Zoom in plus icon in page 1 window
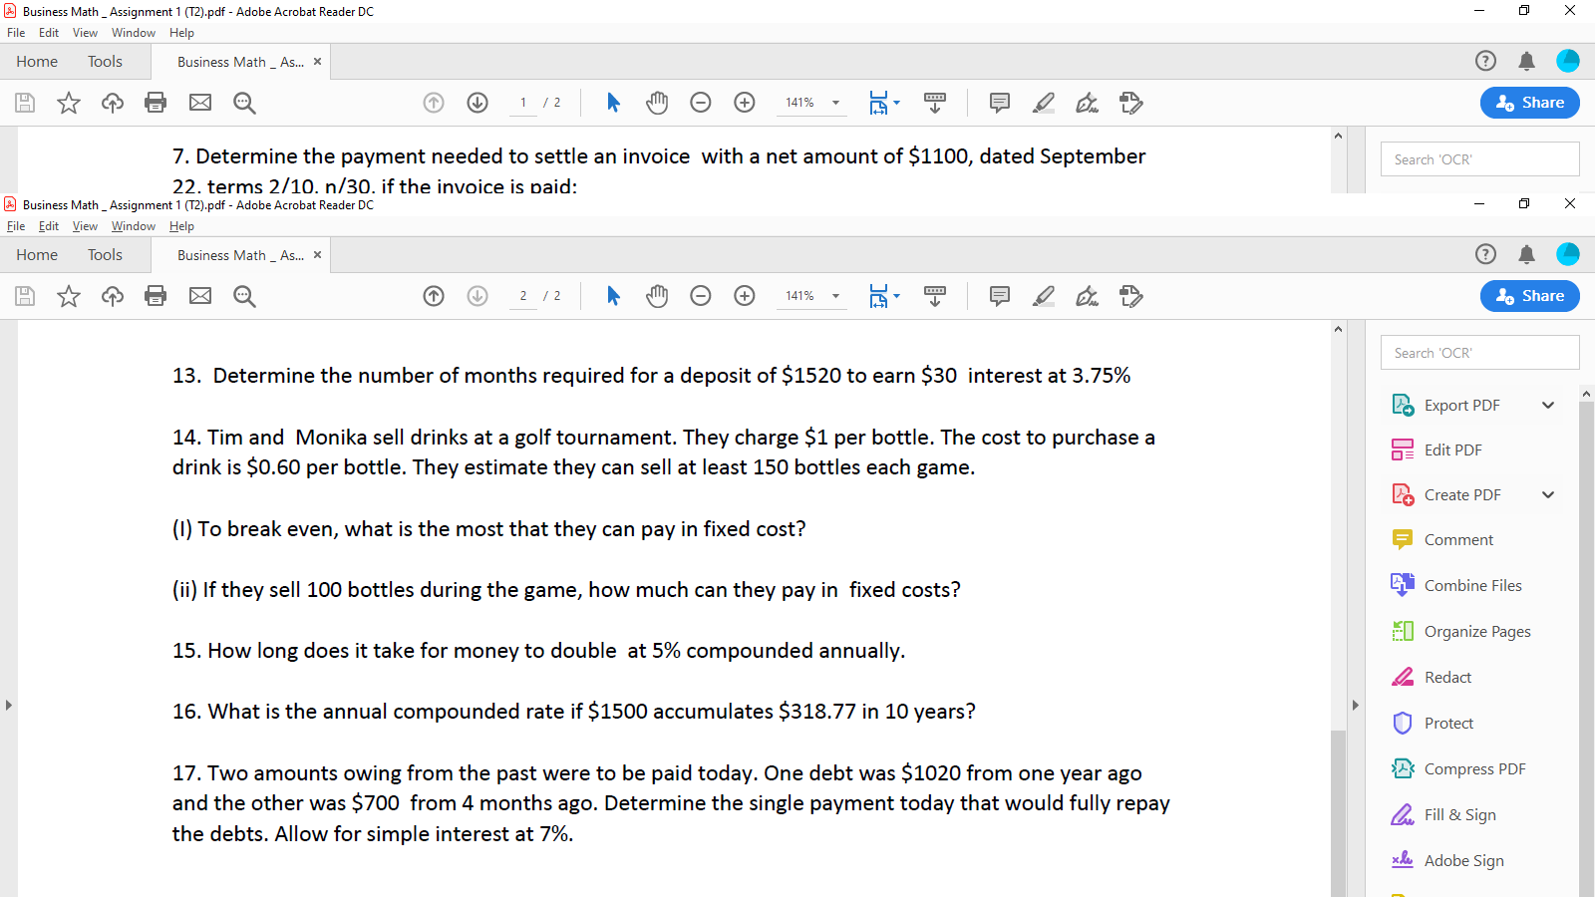This screenshot has height=897, width=1595. (x=745, y=103)
